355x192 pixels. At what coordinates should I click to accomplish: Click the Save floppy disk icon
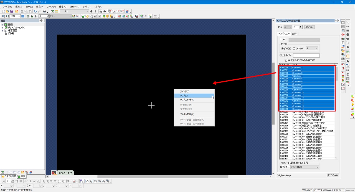12,11
